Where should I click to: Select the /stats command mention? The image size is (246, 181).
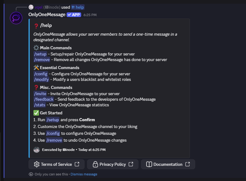[x=40, y=105]
